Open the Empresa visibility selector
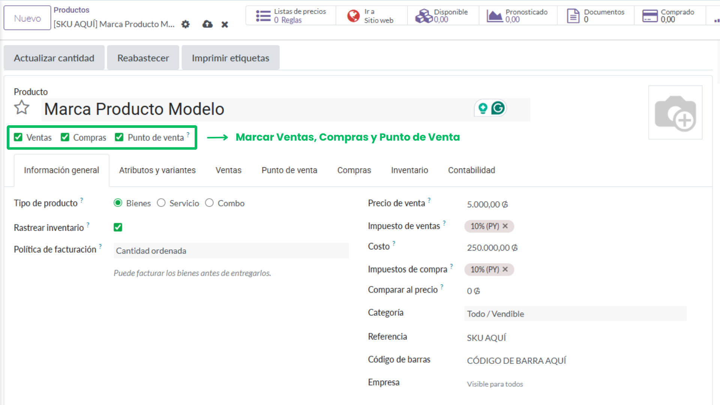Viewport: 720px width, 405px height. point(495,384)
